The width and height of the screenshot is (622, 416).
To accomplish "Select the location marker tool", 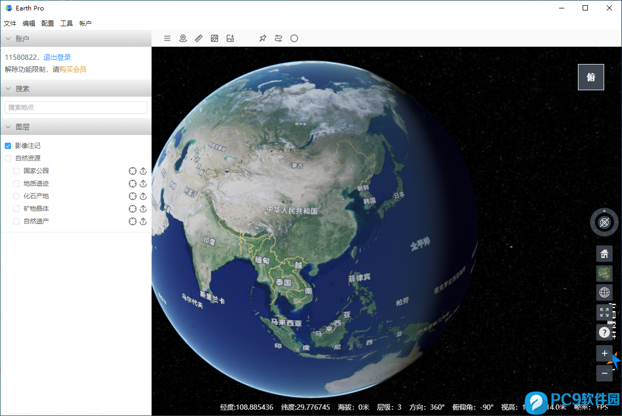I will click(x=183, y=38).
